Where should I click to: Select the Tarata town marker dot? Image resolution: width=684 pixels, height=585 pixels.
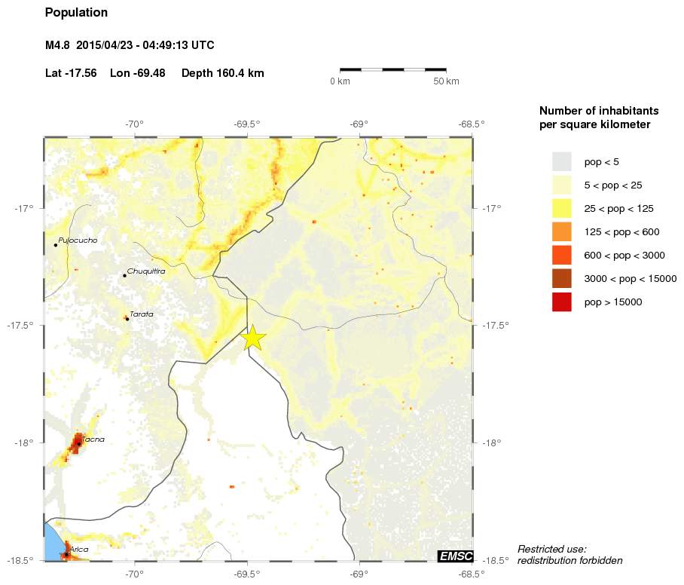(127, 319)
